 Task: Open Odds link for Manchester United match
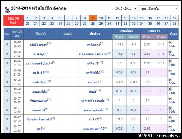pyautogui.click(x=172, y=65)
